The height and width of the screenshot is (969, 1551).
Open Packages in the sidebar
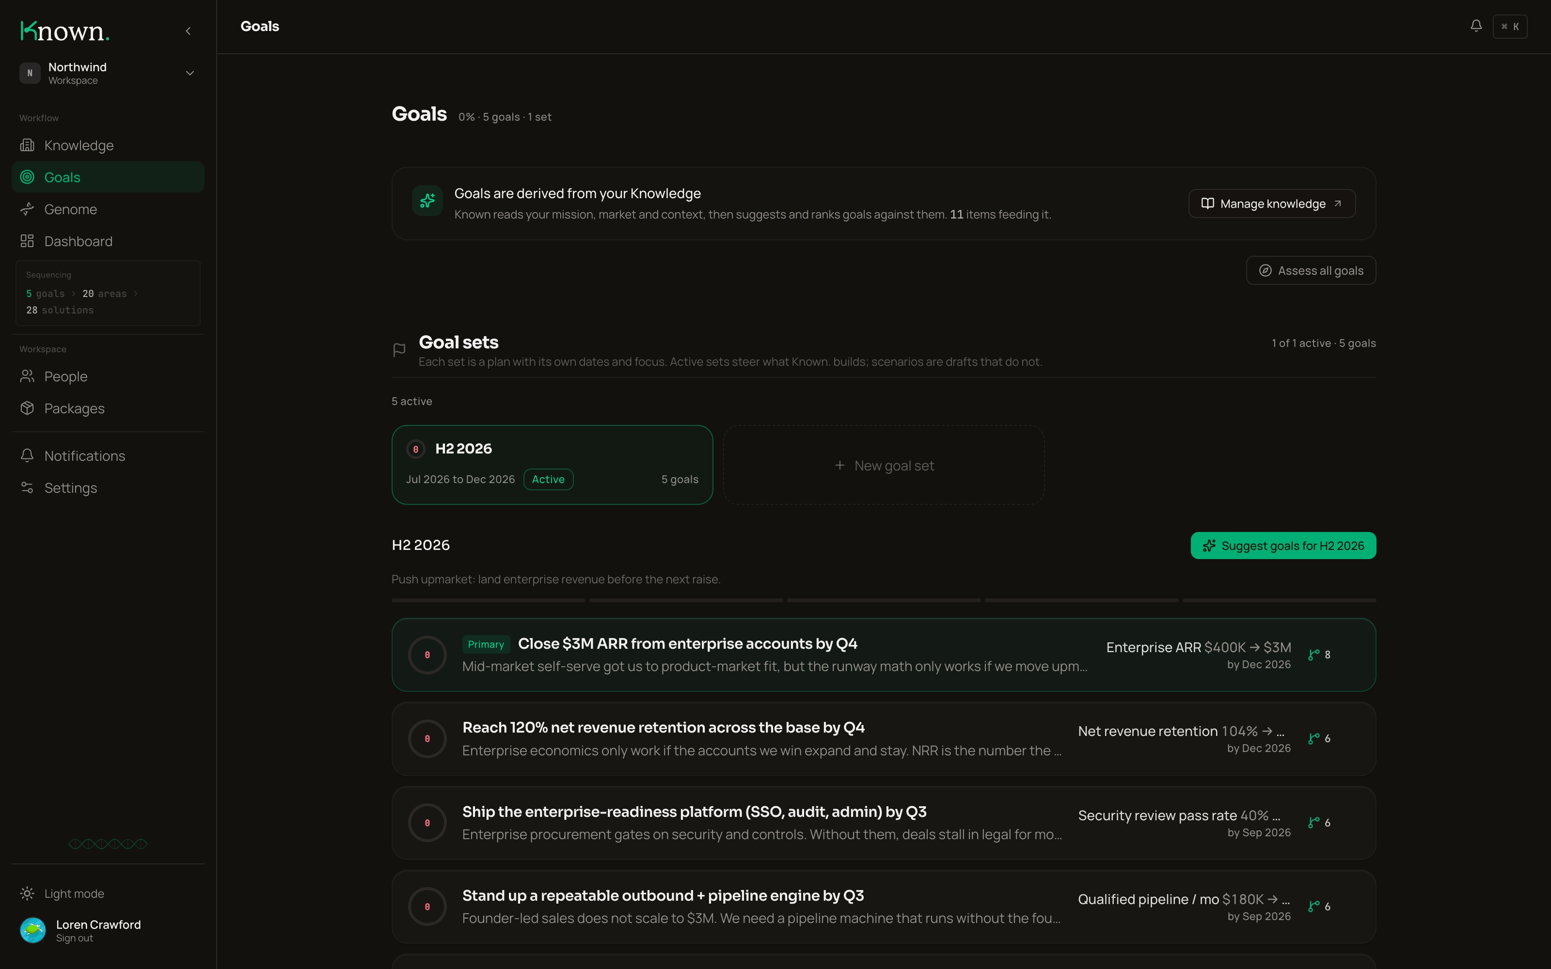pos(108,408)
